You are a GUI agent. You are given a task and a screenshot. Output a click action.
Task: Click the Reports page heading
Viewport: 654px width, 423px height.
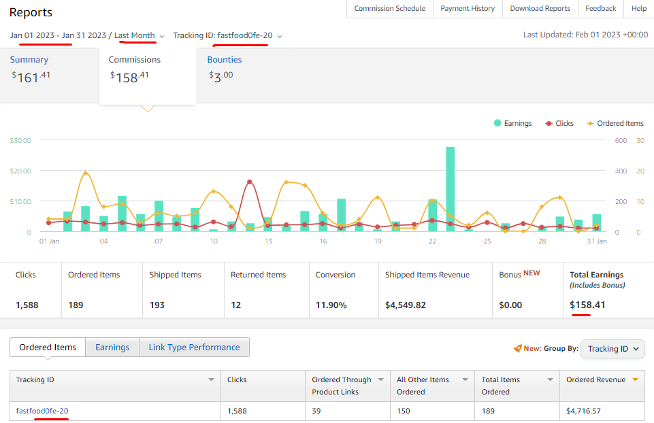[31, 12]
